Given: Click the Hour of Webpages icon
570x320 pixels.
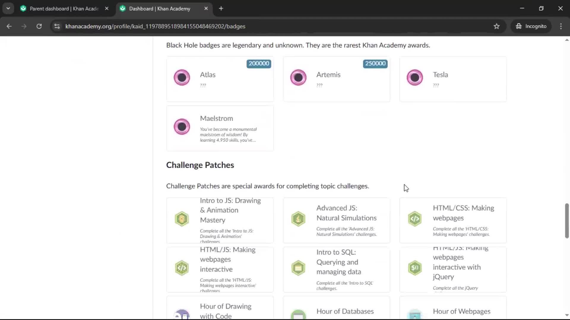Looking at the screenshot, I should coord(415,314).
